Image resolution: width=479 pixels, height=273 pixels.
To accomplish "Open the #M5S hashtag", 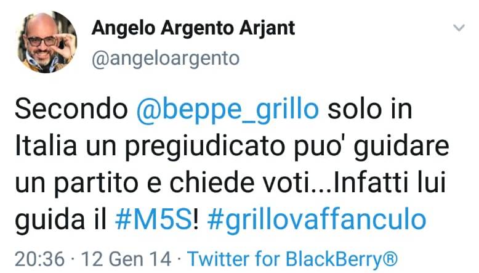I will coord(154,220).
